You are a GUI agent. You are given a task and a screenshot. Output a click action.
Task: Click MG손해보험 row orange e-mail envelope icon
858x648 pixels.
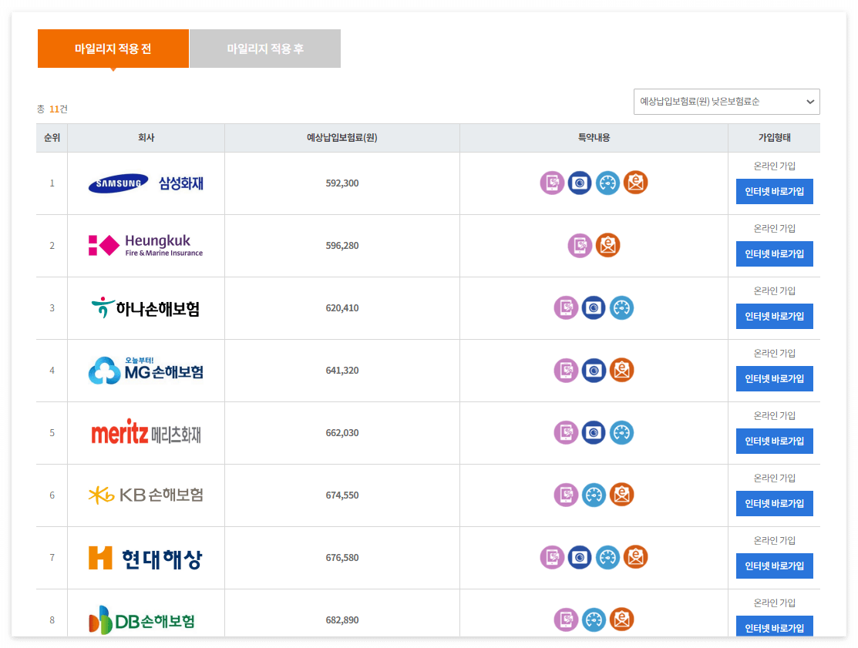(x=621, y=370)
